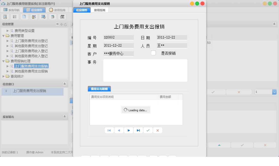Go to previous record with the back arrow
This screenshot has height=166, width=279.
119,130
